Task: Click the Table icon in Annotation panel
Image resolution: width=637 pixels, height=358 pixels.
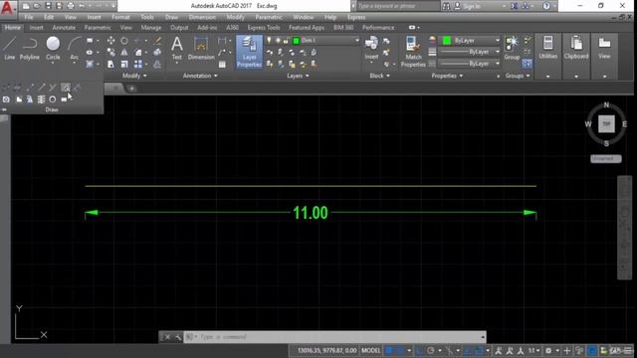Action: point(222,64)
